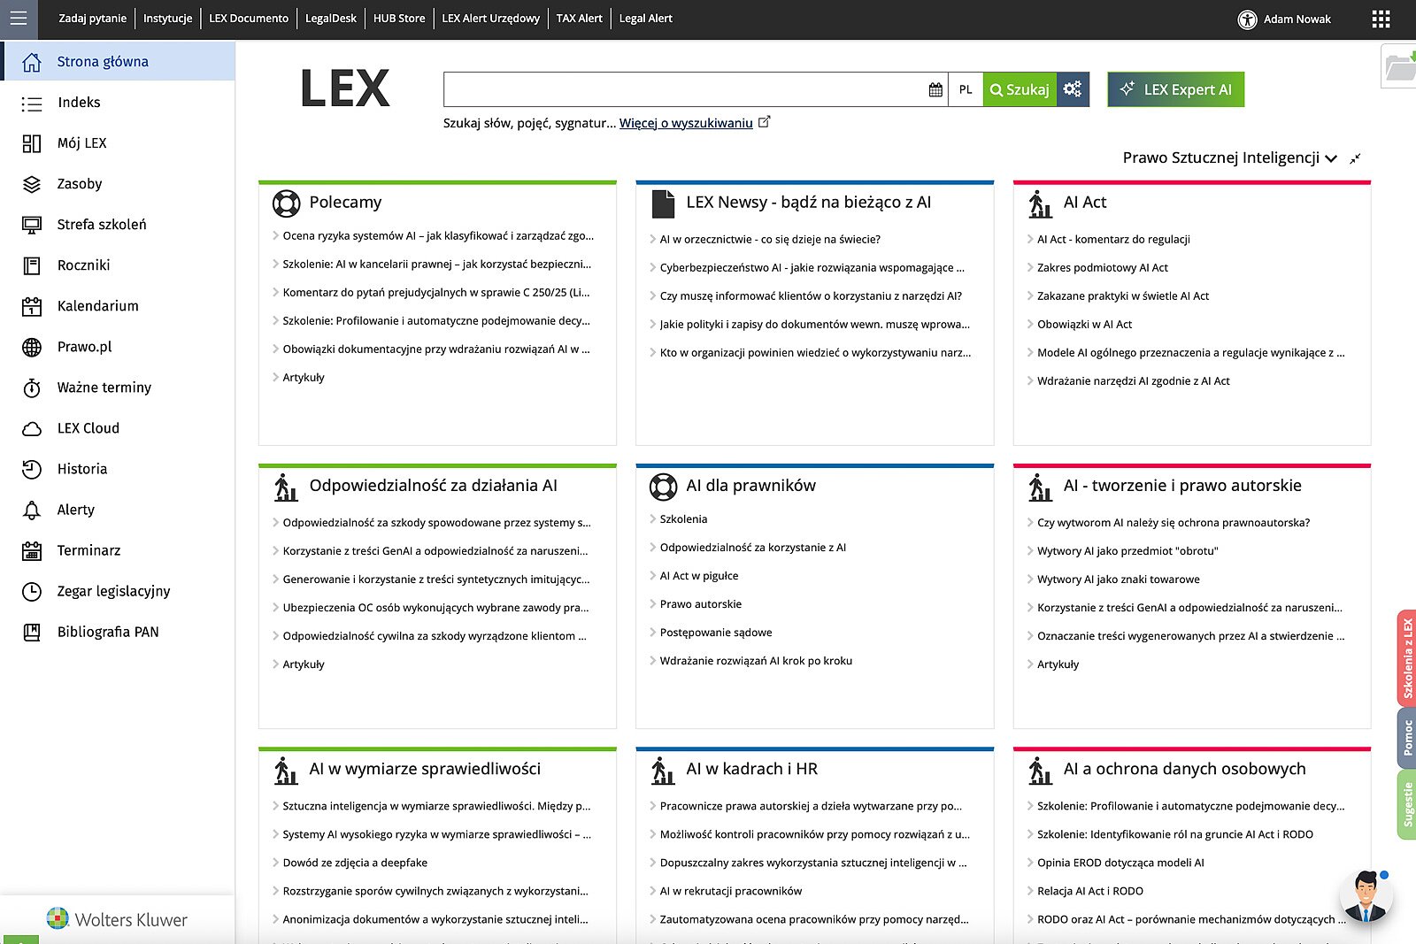The width and height of the screenshot is (1416, 944).
Task: Expand the Szkolenia item in AI dla prawników
Action: (683, 519)
